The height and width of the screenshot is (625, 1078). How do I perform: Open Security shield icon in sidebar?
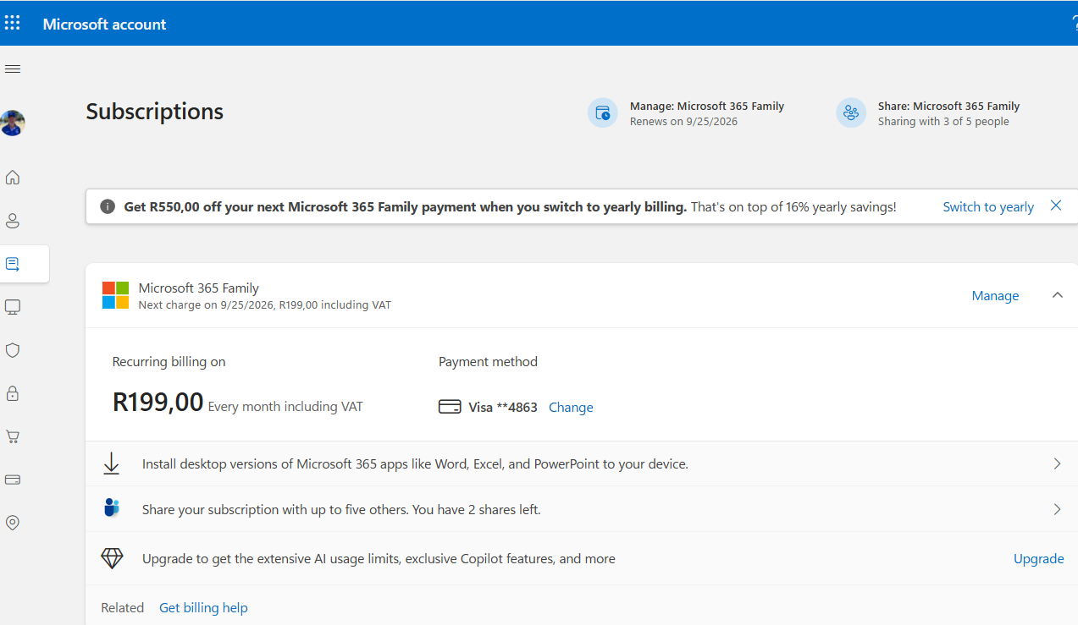(x=13, y=350)
